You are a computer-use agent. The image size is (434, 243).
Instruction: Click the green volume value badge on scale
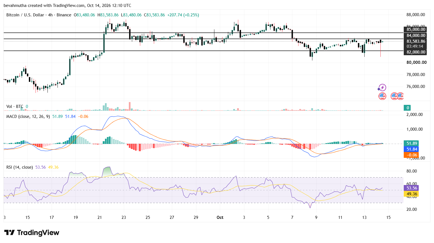408,108
